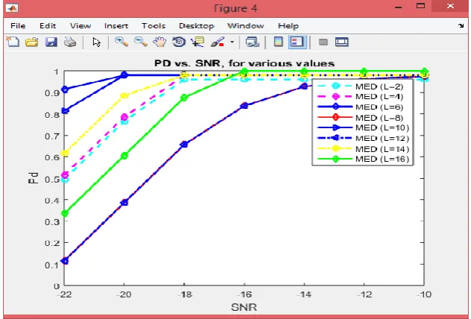
Task: Open the Desktop menu
Action: click(196, 26)
